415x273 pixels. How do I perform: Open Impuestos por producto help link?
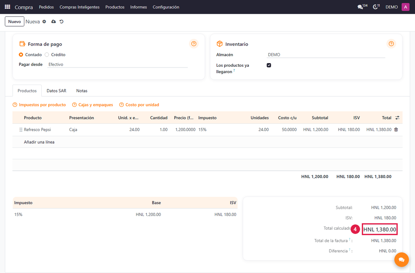coord(39,105)
